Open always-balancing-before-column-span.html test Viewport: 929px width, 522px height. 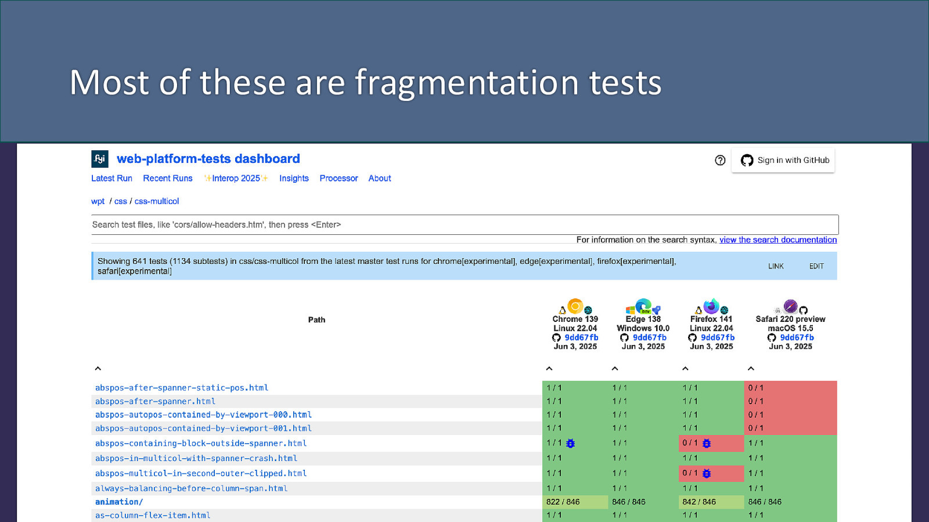coord(191,489)
